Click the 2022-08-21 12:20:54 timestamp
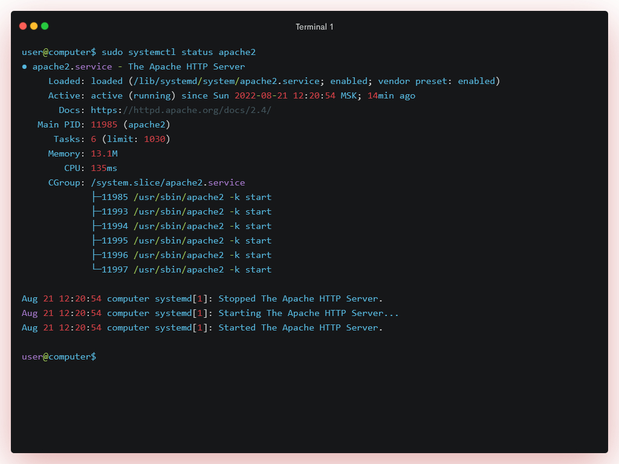The width and height of the screenshot is (619, 464). (285, 96)
